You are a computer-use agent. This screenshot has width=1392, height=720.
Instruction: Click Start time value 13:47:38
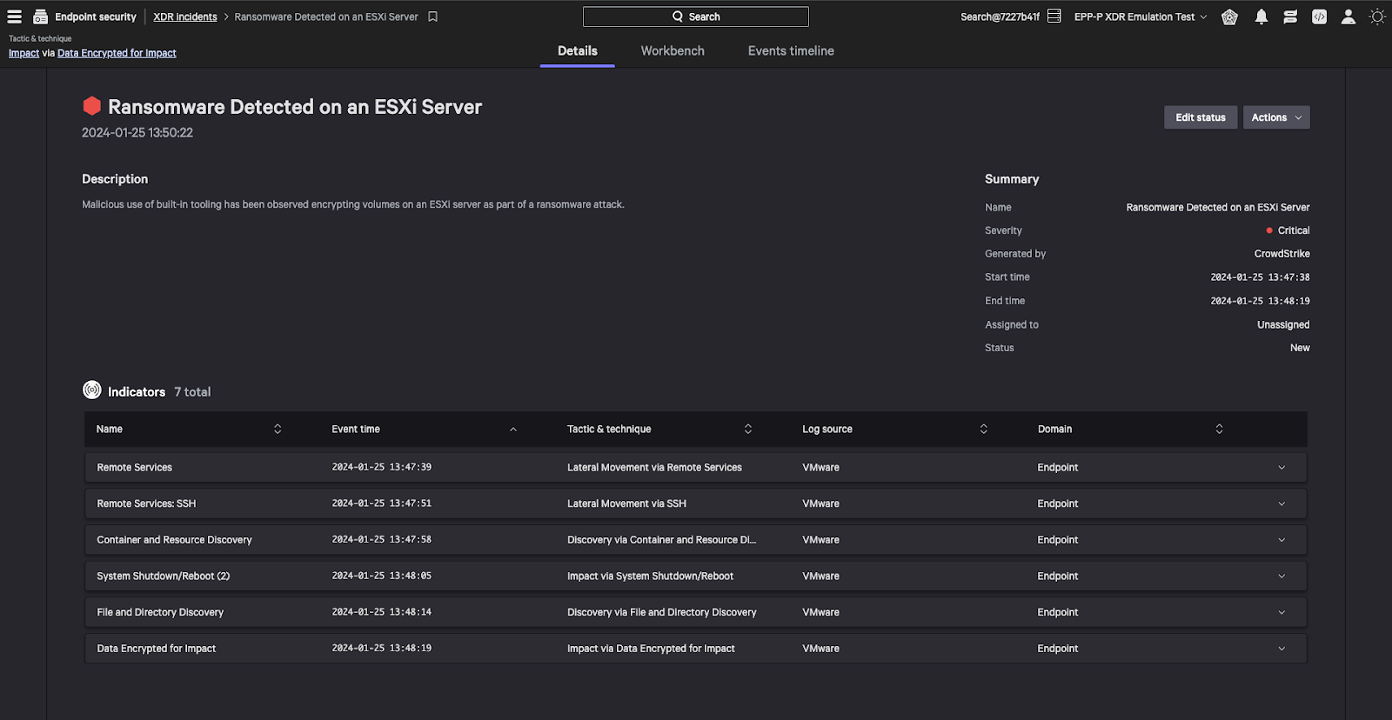1260,277
